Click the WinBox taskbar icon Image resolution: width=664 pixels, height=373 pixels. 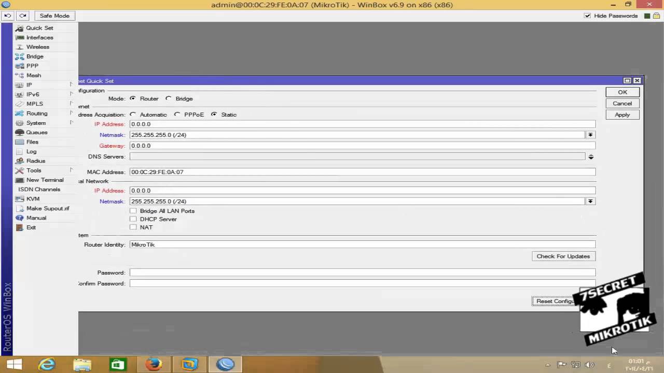point(225,365)
